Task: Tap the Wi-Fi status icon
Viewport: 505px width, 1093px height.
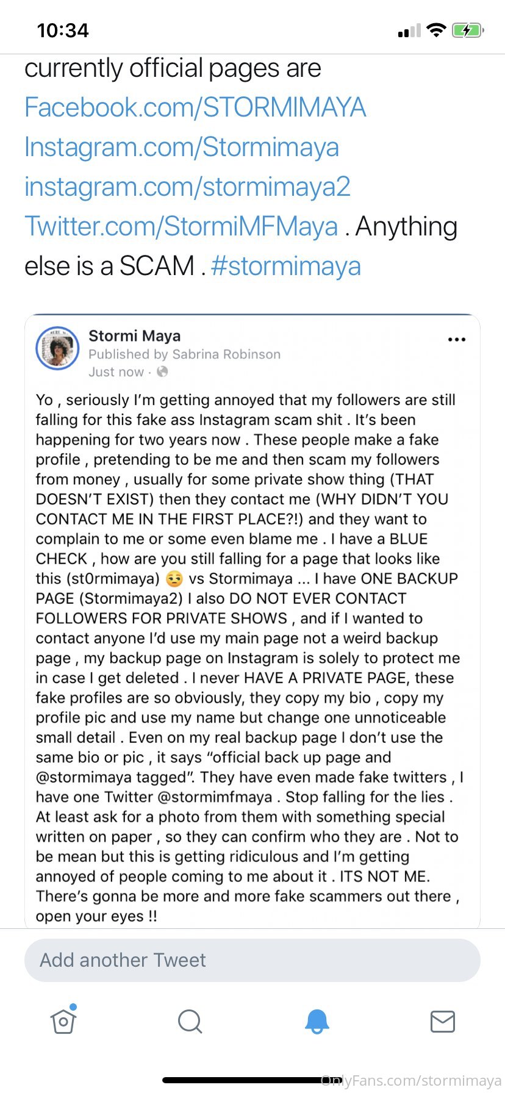Action: point(436,30)
